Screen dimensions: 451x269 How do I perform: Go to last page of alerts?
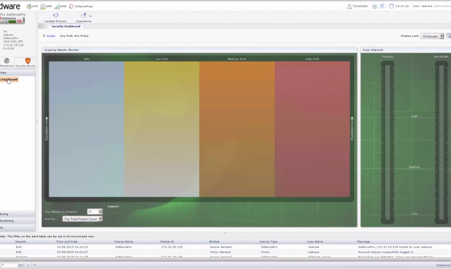pos(34,265)
